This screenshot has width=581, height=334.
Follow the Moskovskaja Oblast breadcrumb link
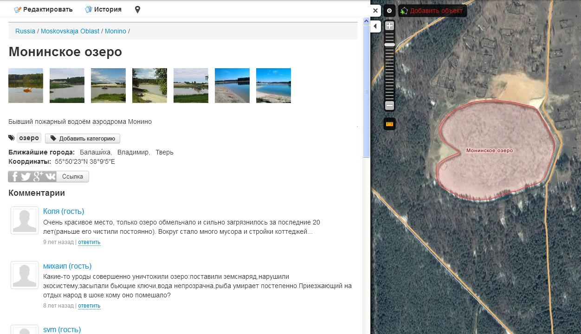click(x=70, y=31)
